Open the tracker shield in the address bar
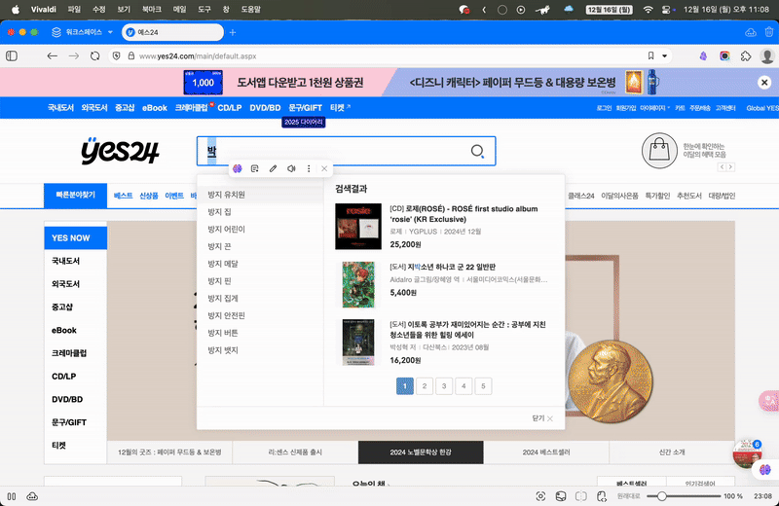 [x=116, y=56]
